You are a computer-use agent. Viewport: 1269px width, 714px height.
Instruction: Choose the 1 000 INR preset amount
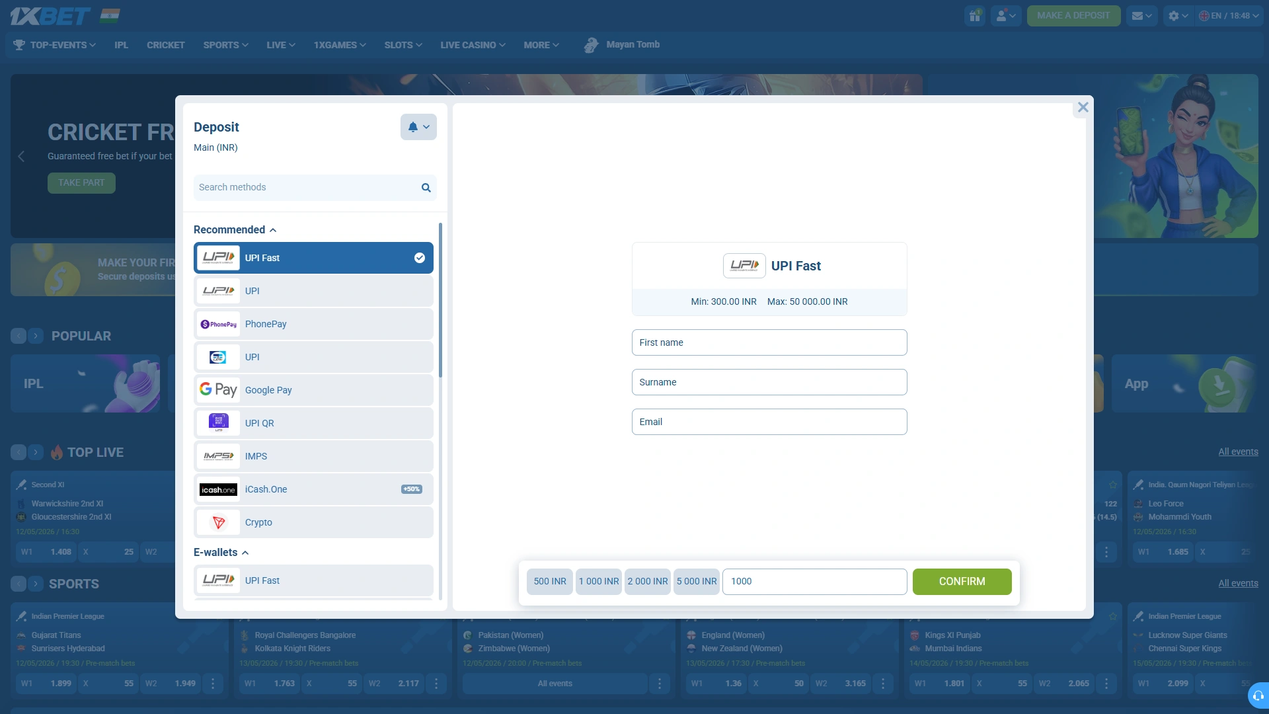[599, 582]
